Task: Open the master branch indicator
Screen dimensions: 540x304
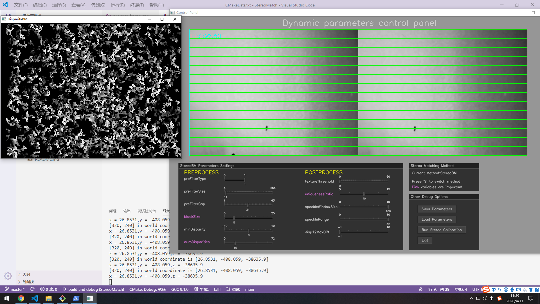Action: pyautogui.click(x=15, y=289)
